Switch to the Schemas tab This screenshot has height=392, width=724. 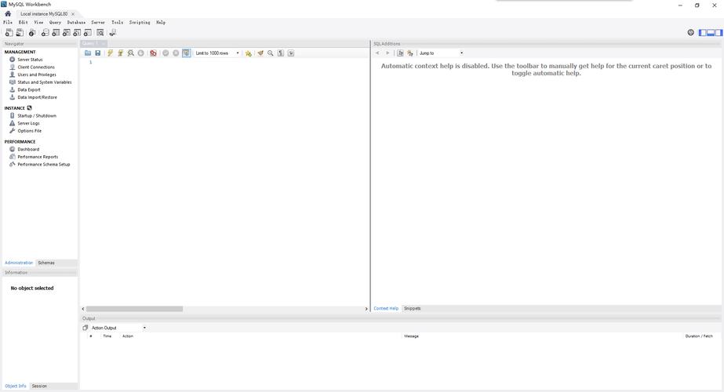[x=46, y=263]
